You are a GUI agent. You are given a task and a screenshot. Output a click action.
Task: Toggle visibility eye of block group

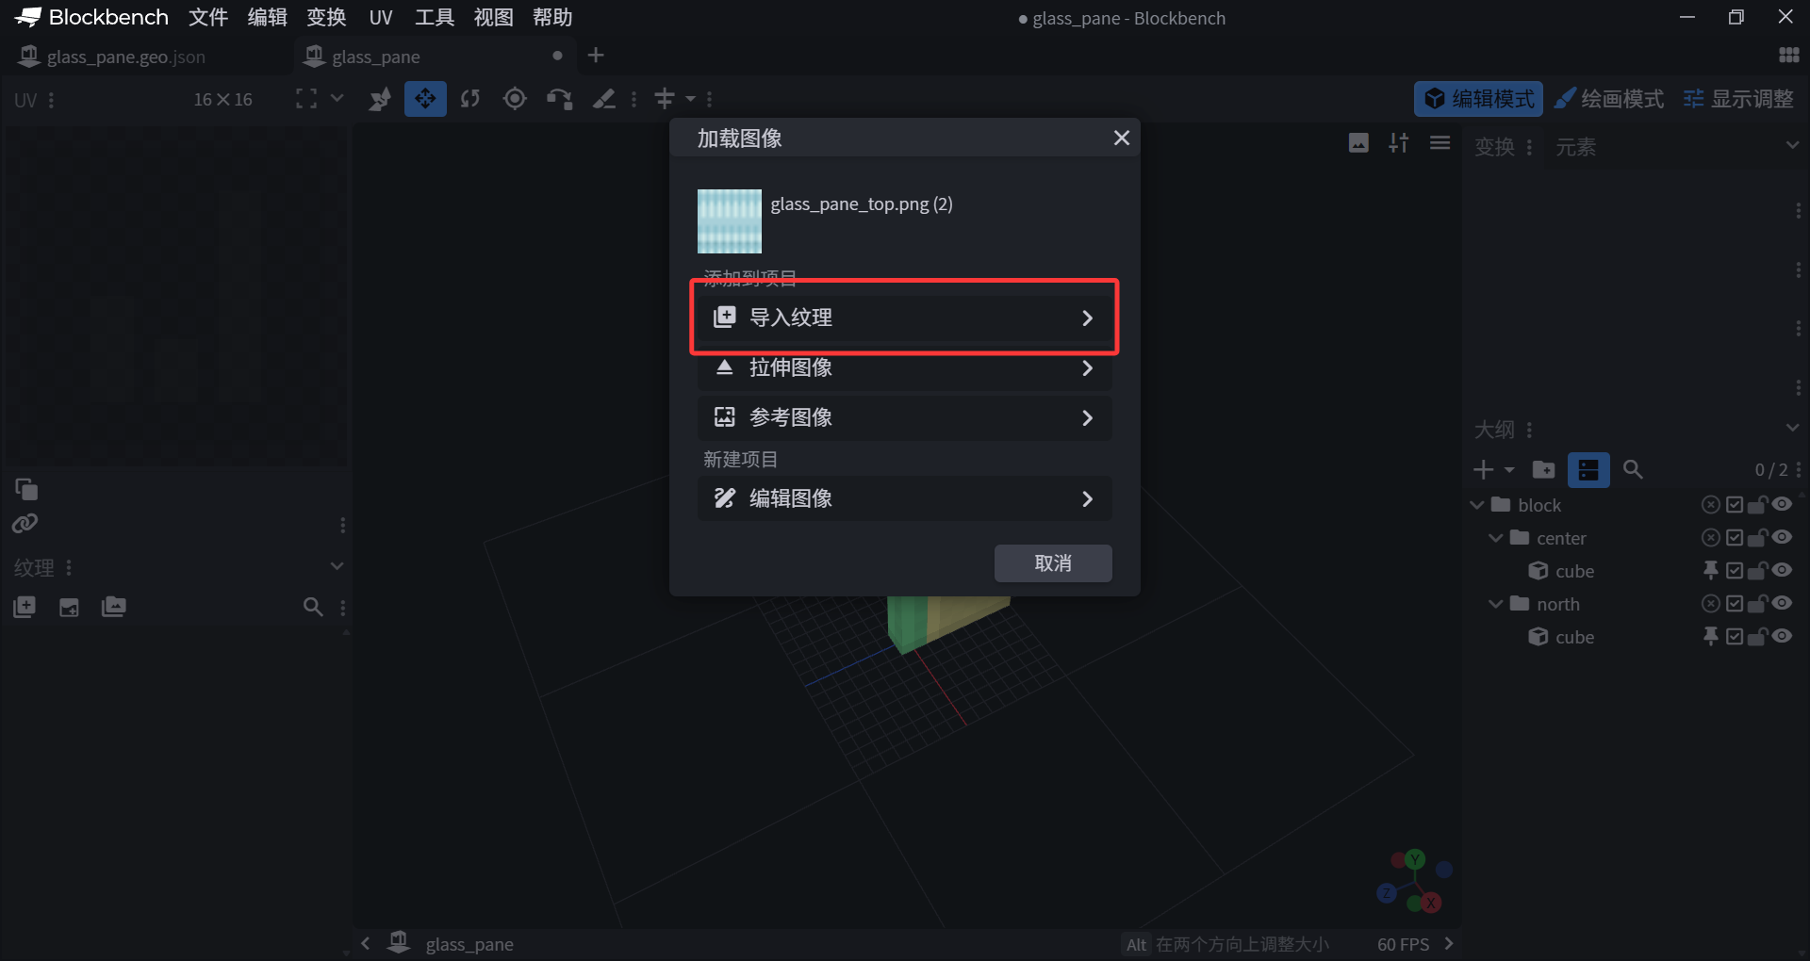[x=1782, y=504]
